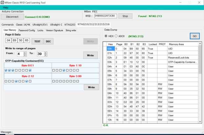
Task: Toggle last checkbox of Byte 3:00
Action: (78, 81)
